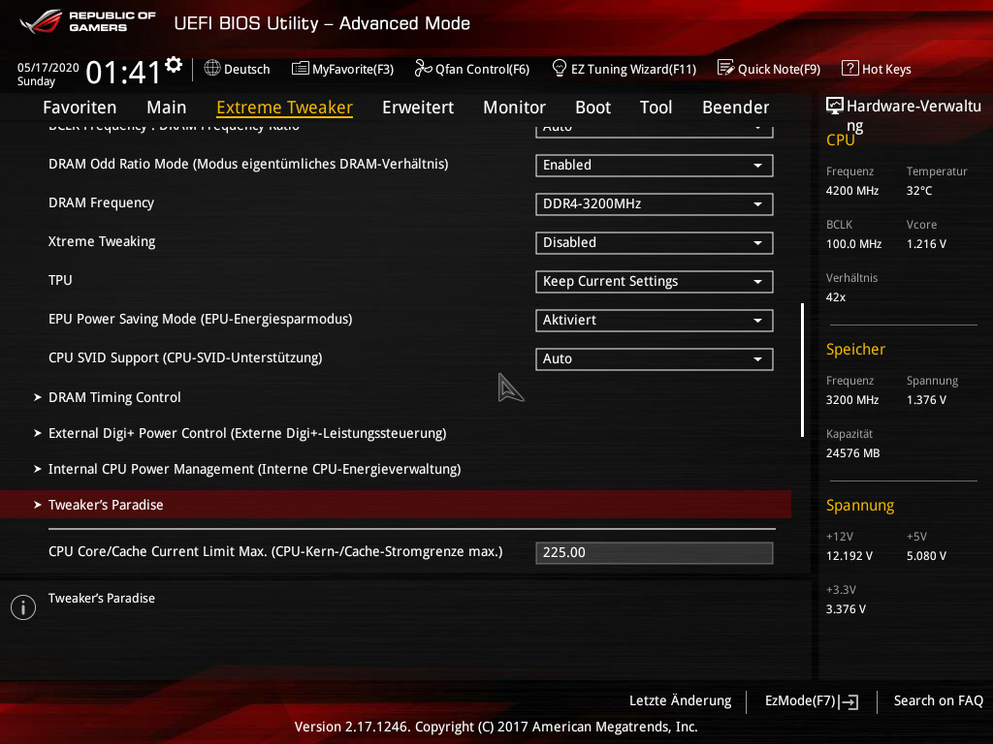Open DRAM Odd Ratio Mode dropdown
993x744 pixels.
tap(655, 165)
